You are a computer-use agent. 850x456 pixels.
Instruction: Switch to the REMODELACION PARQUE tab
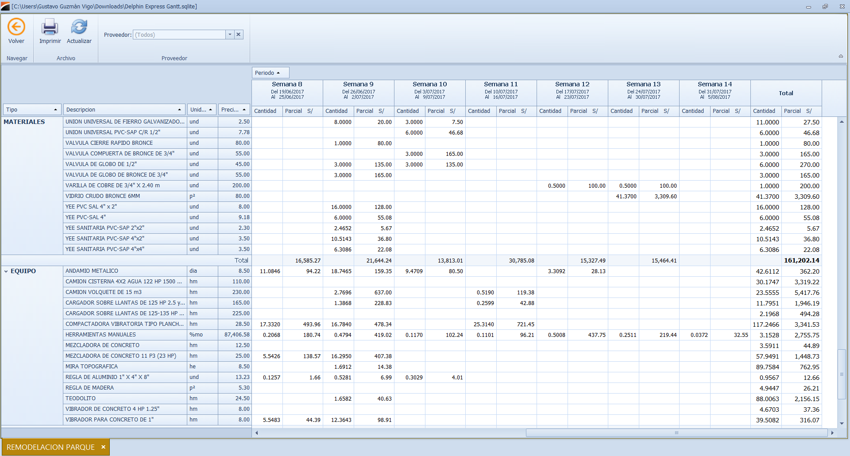50,447
